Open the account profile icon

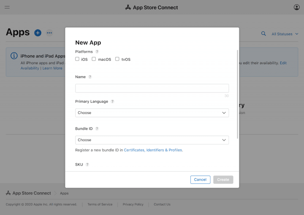pos(297,7)
